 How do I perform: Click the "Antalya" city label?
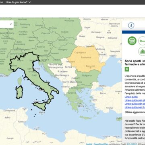pyautogui.click(x=110, y=108)
